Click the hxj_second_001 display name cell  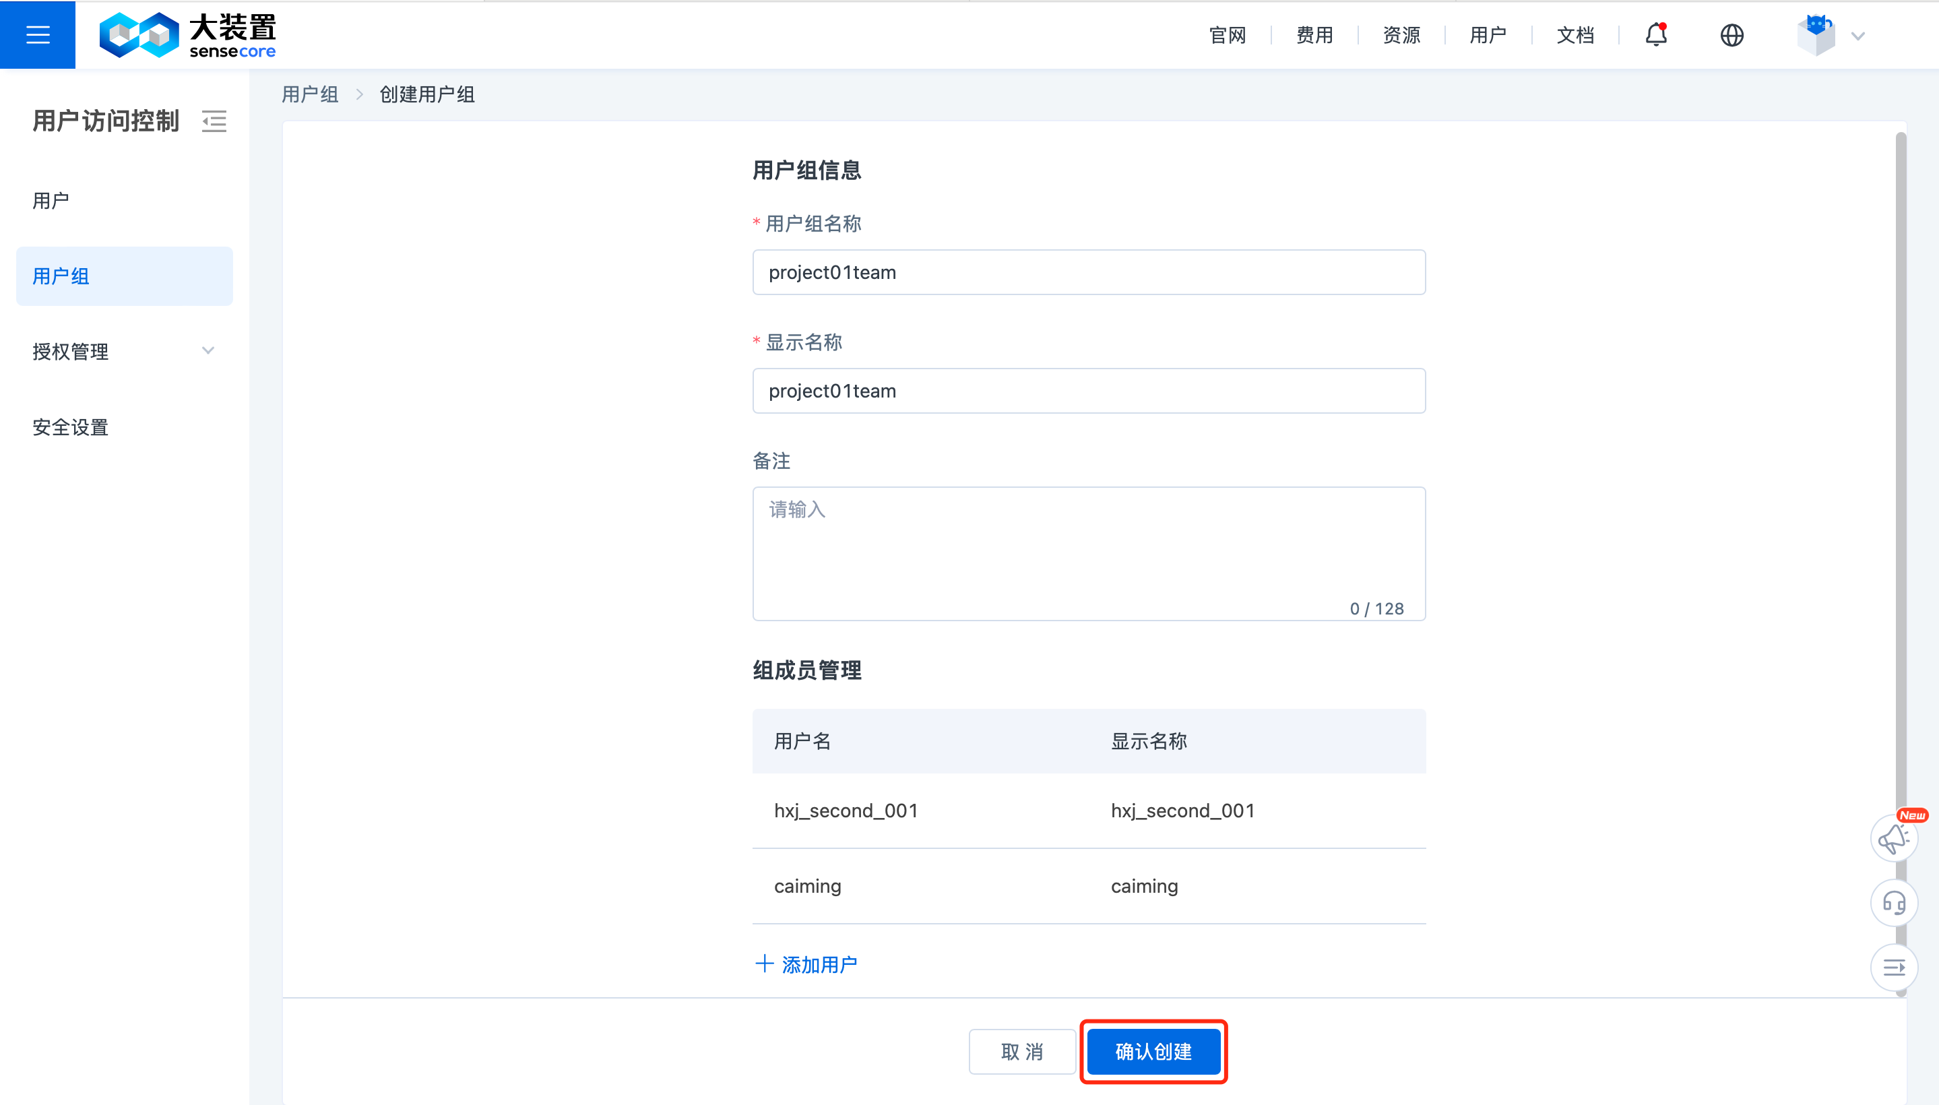click(x=1182, y=811)
